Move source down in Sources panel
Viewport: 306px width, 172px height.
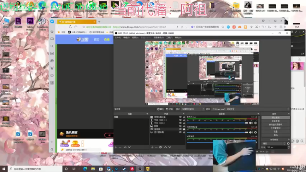(x=169, y=147)
